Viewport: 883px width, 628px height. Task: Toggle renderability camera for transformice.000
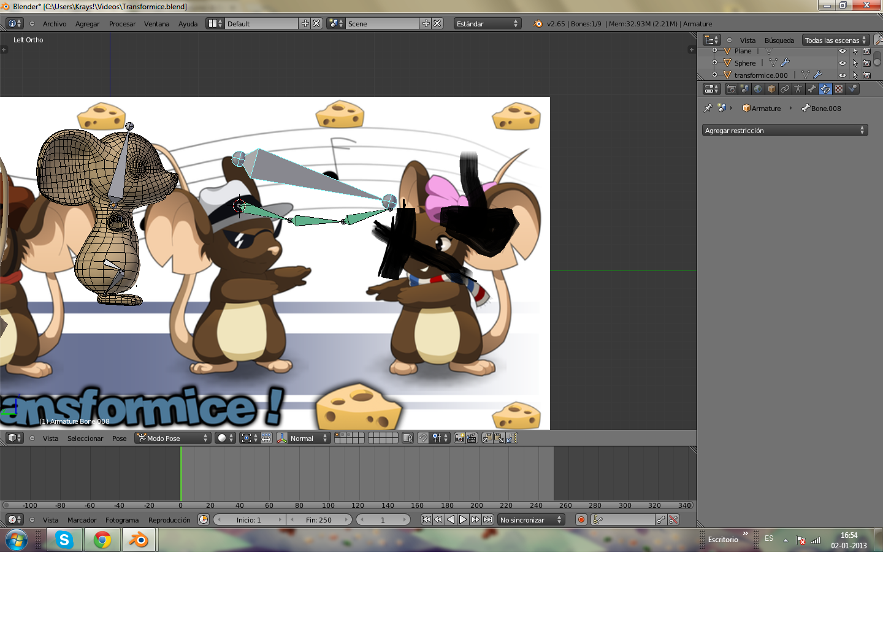tap(866, 75)
